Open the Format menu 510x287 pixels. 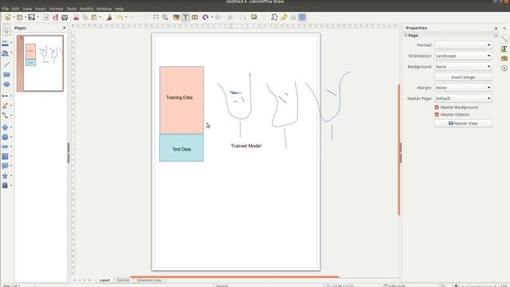(x=56, y=9)
